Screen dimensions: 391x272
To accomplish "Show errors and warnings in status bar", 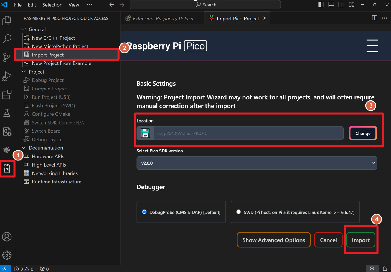I will [x=24, y=269].
